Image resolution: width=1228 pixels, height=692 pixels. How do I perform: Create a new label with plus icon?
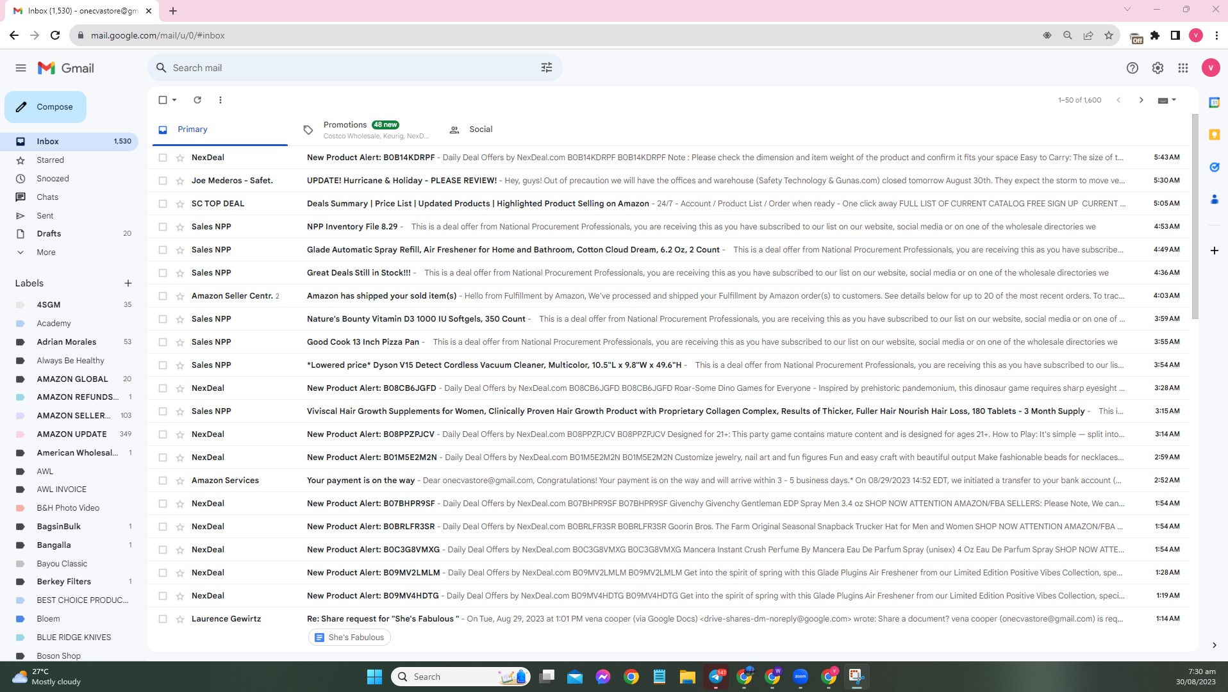coord(128,283)
